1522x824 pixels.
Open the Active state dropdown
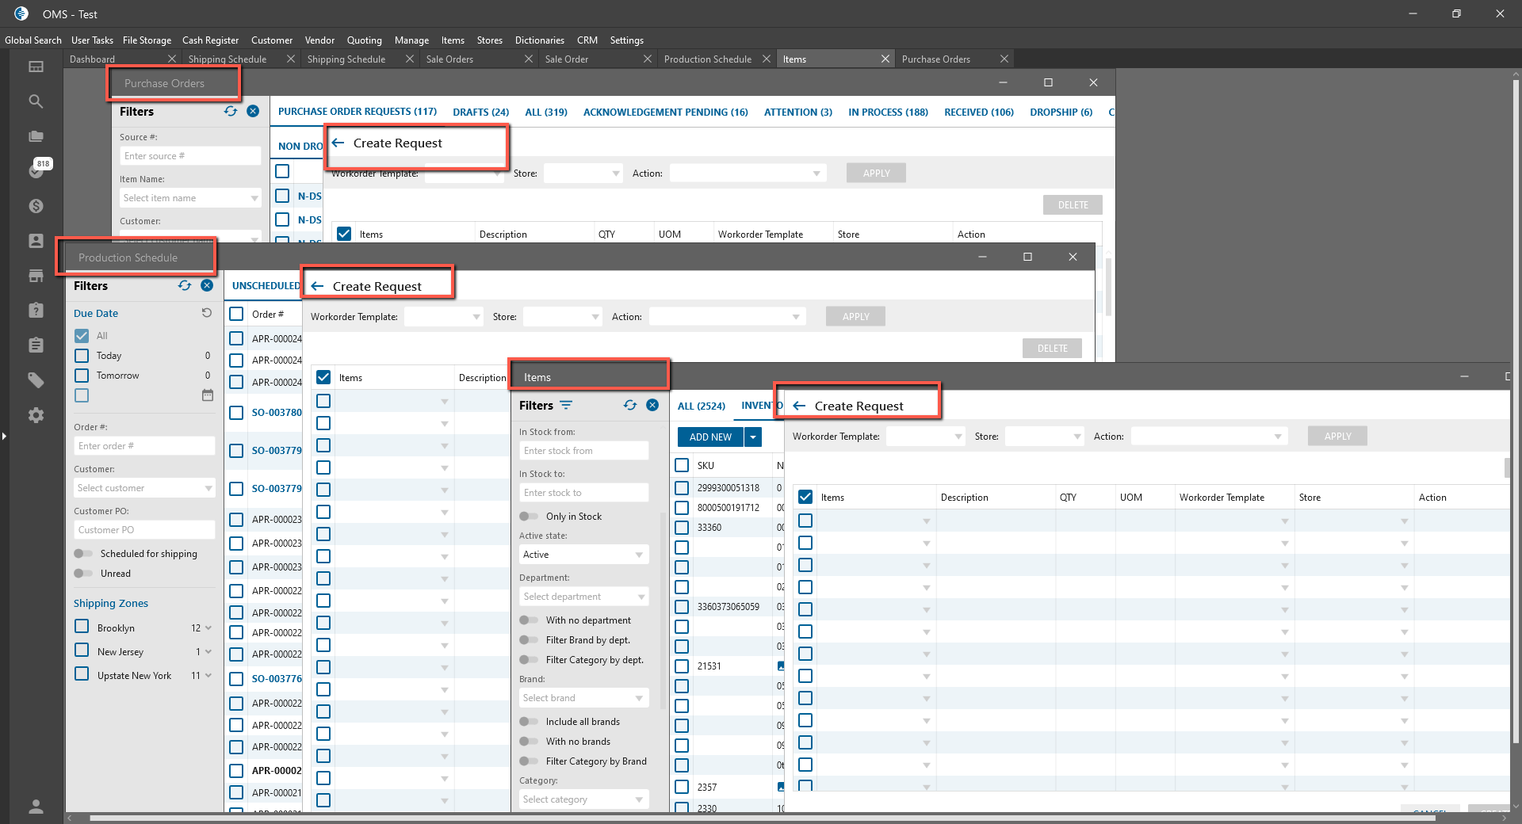pos(583,555)
